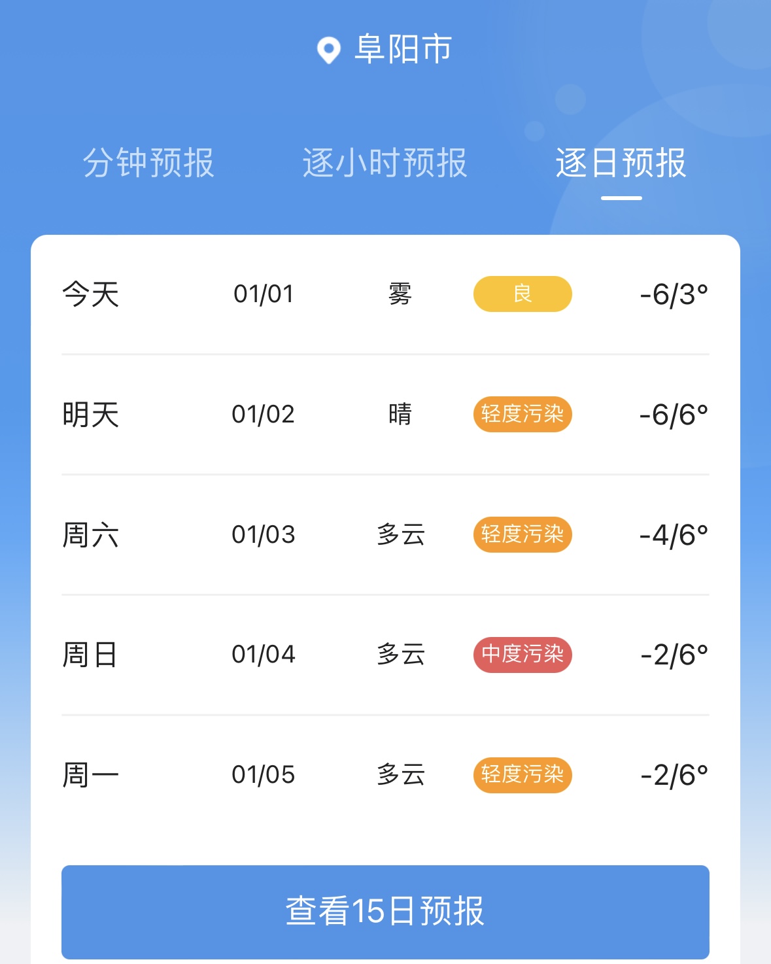771x964 pixels.
Task: Tap 轻度污染 badge for 01/02
Action: (523, 414)
